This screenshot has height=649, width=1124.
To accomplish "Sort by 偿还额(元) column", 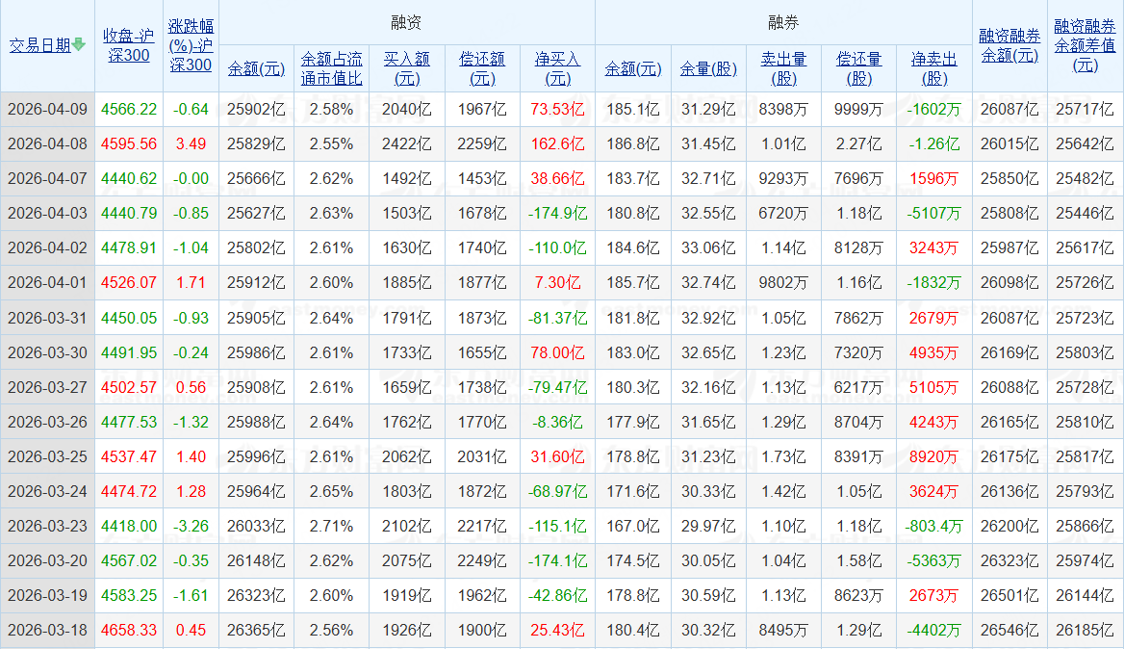I will tap(482, 68).
